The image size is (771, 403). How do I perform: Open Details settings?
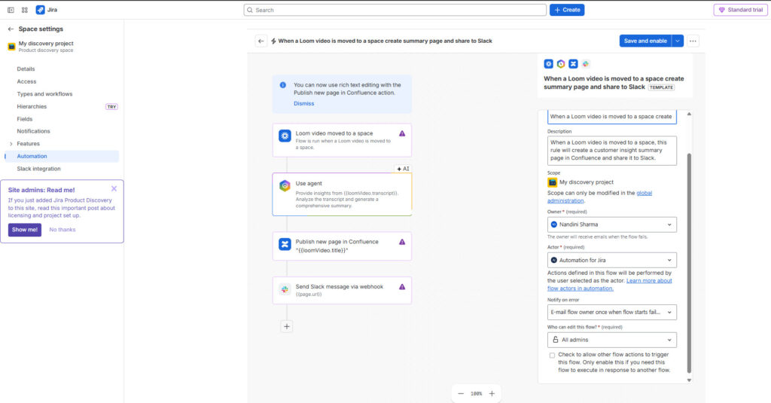click(26, 69)
